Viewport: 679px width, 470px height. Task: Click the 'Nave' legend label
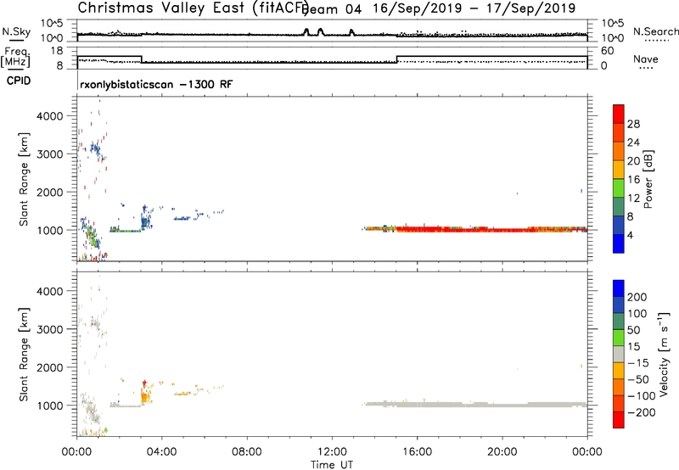[x=645, y=59]
